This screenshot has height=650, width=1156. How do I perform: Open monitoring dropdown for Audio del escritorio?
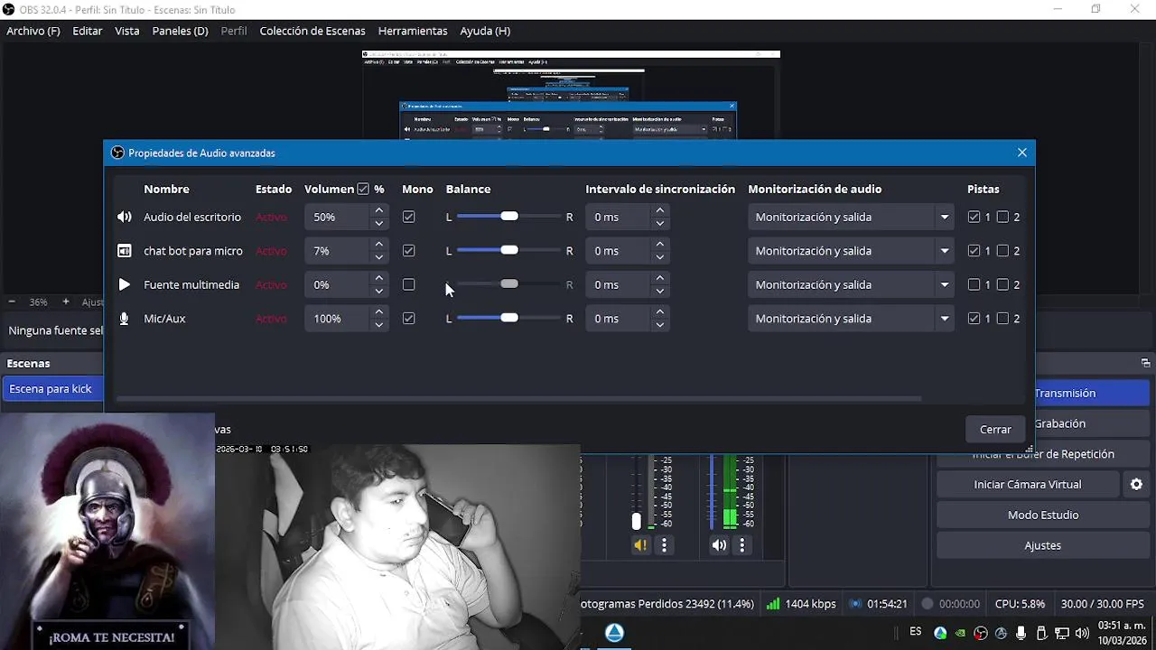coord(850,217)
